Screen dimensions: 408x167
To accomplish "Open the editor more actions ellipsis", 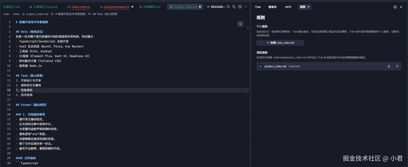I will pyautogui.click(x=246, y=7).
